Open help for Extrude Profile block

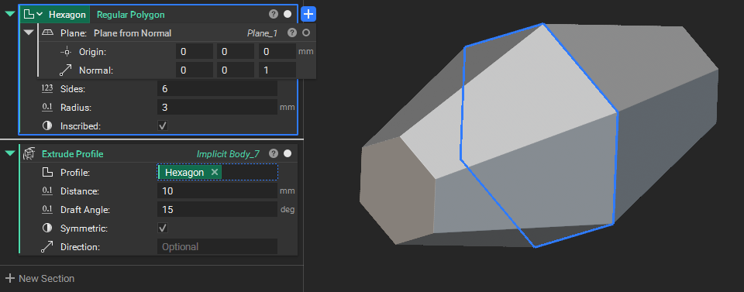tap(274, 153)
